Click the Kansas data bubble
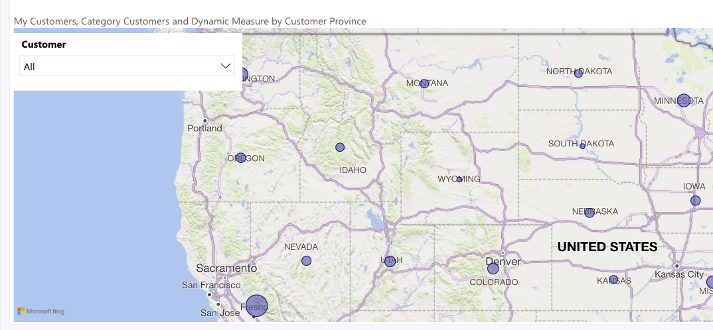This screenshot has width=713, height=330. [613, 280]
